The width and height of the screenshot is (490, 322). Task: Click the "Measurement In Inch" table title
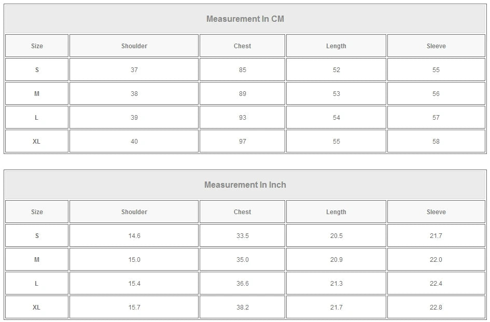click(245, 185)
